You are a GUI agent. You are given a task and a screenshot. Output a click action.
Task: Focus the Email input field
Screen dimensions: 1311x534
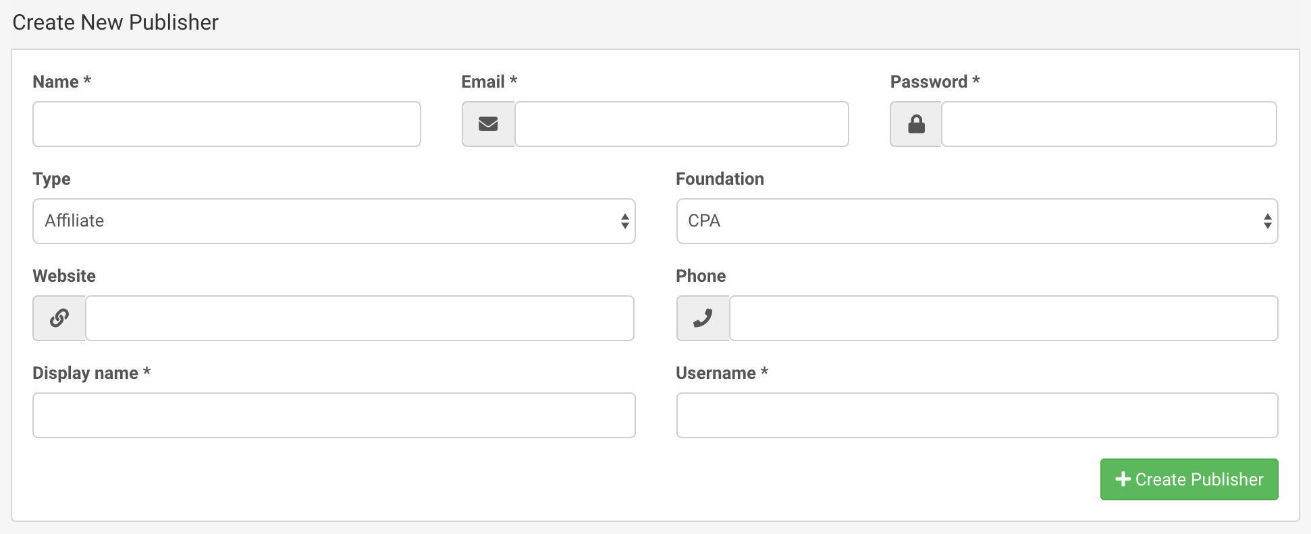click(682, 124)
